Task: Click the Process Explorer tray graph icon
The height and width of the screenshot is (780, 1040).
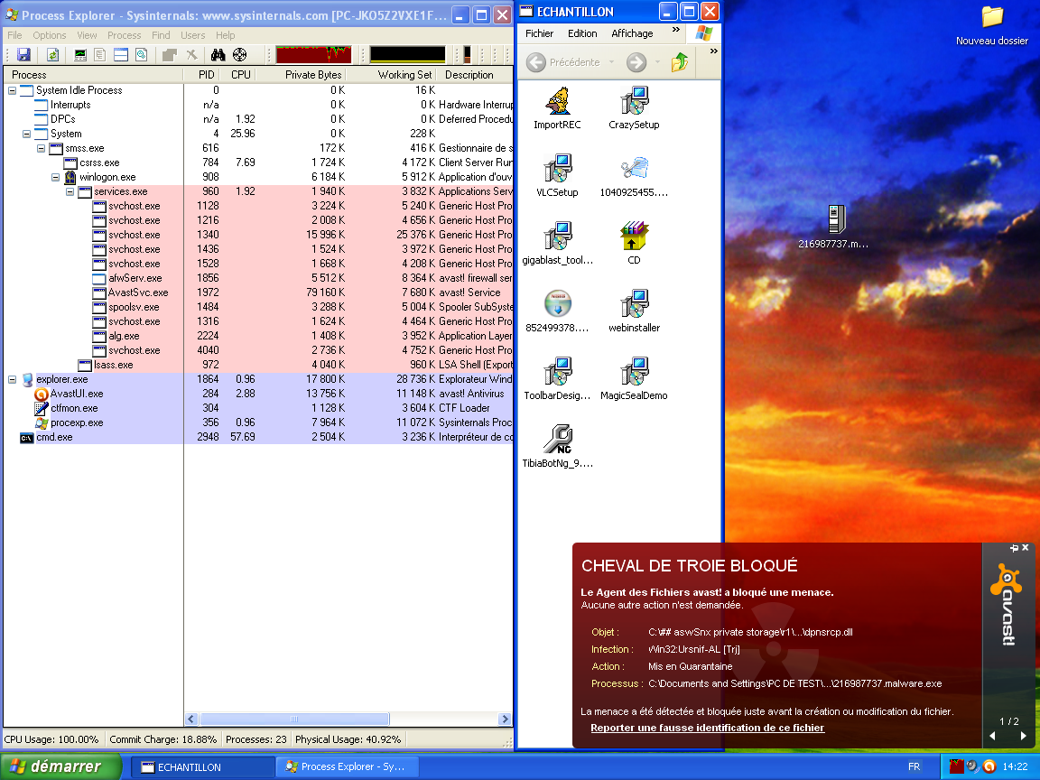Action: click(956, 766)
